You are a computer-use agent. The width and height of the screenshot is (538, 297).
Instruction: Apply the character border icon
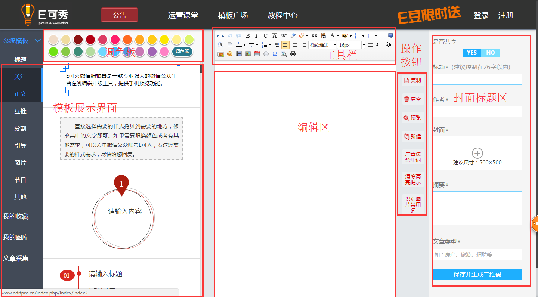[x=275, y=36]
